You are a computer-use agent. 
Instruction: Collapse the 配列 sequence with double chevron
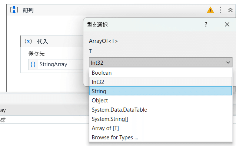230,10
